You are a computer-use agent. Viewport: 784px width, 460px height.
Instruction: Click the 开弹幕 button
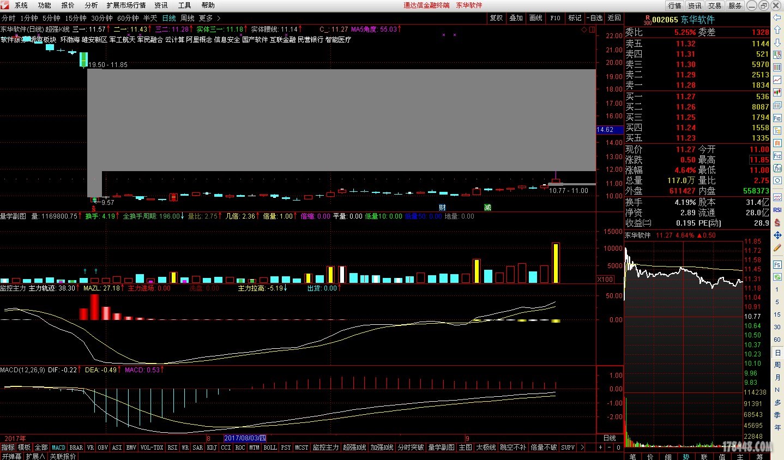(x=11, y=456)
